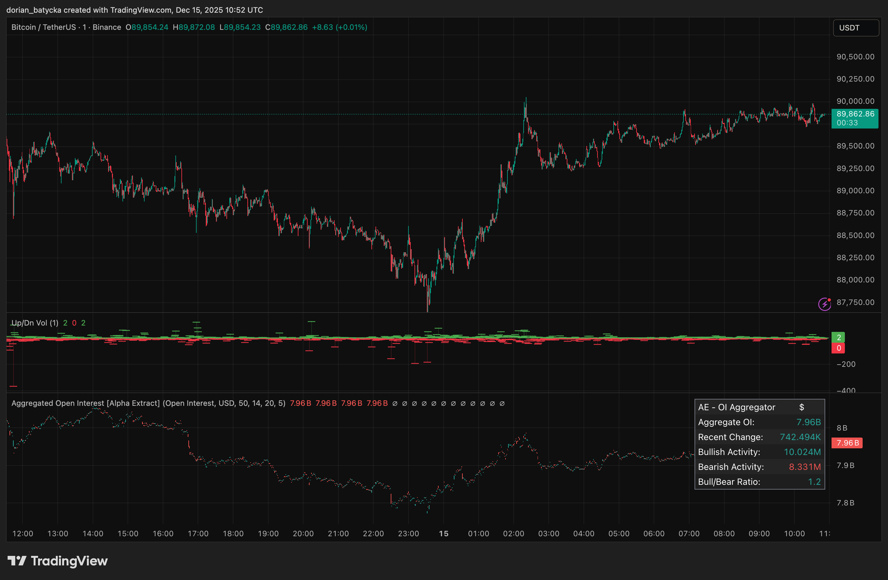Image resolution: width=888 pixels, height=580 pixels.
Task: Click the first ∅ symbol in Open Interest legend
Action: (395, 404)
